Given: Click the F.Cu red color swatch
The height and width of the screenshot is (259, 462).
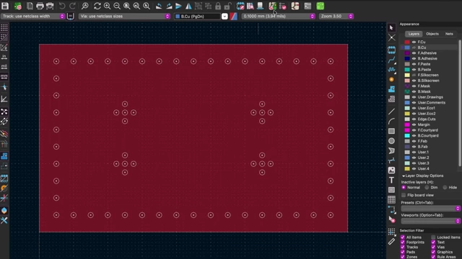Looking at the screenshot, I should [x=407, y=42].
